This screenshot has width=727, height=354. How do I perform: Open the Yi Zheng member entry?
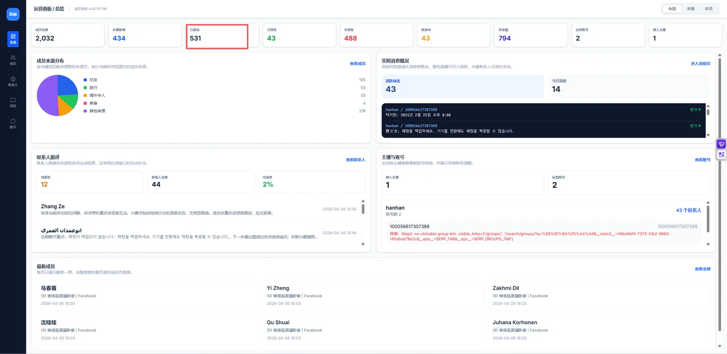click(x=373, y=295)
